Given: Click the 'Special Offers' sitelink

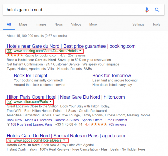Looking at the screenshot, I should 92,120.
